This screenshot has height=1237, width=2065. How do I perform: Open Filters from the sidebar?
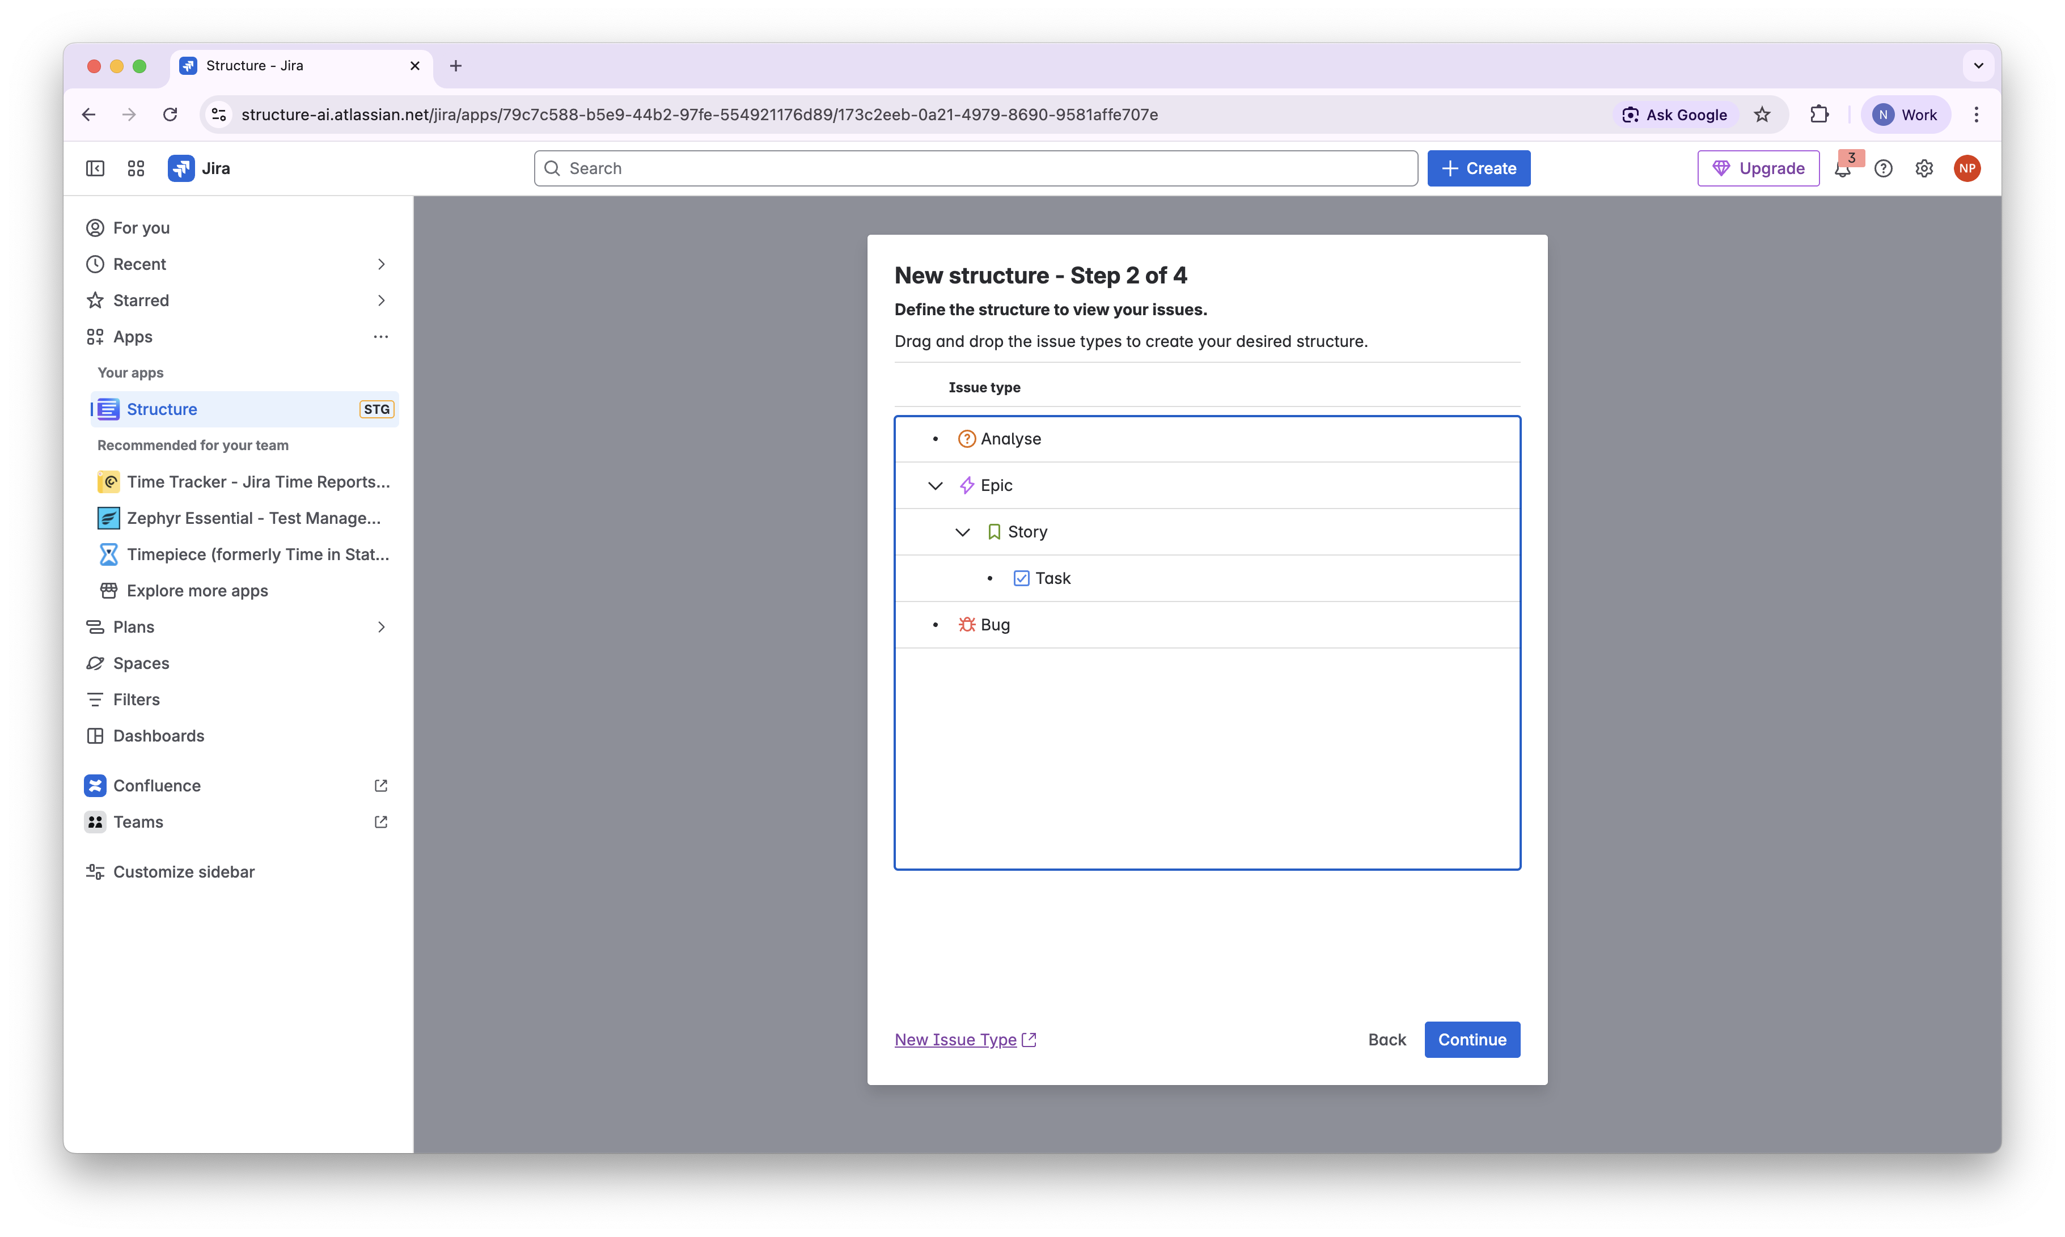point(136,700)
